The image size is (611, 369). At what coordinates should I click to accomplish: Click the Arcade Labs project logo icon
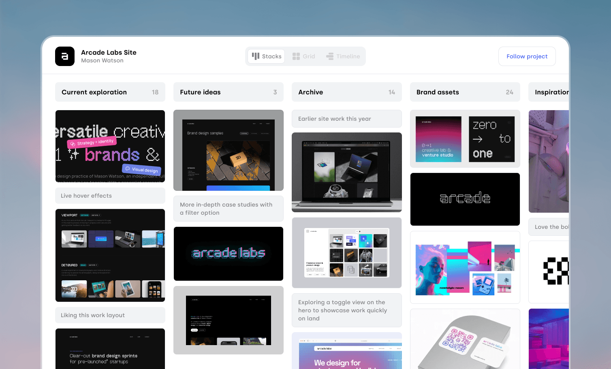click(x=65, y=56)
